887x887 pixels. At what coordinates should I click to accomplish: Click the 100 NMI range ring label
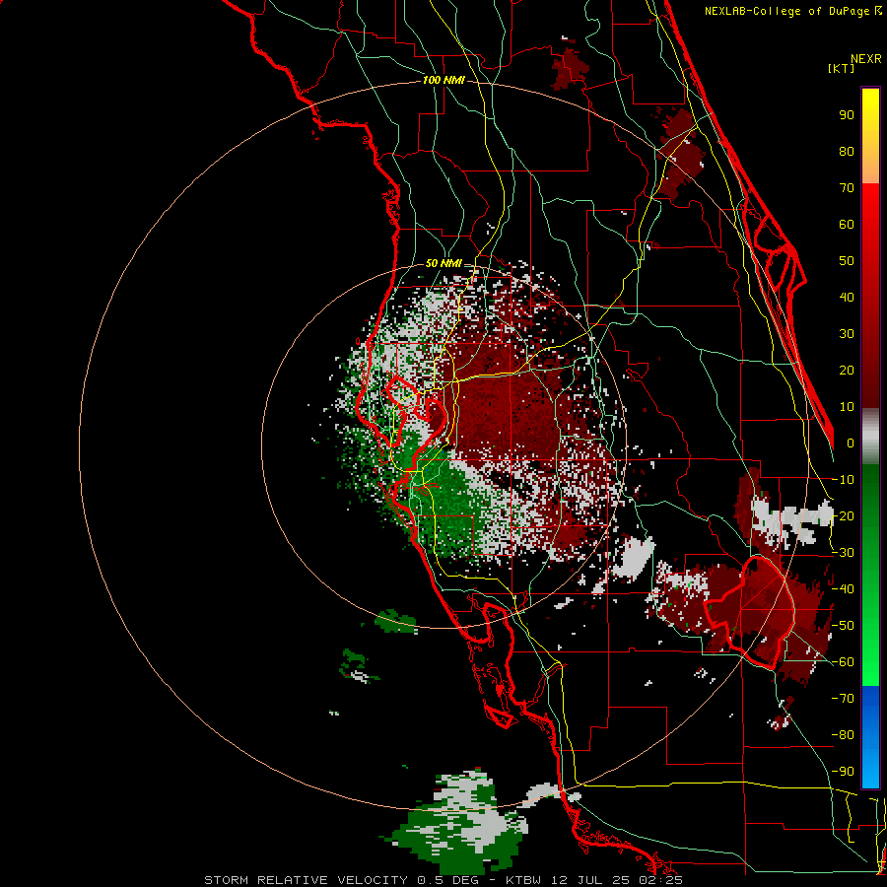(x=443, y=80)
